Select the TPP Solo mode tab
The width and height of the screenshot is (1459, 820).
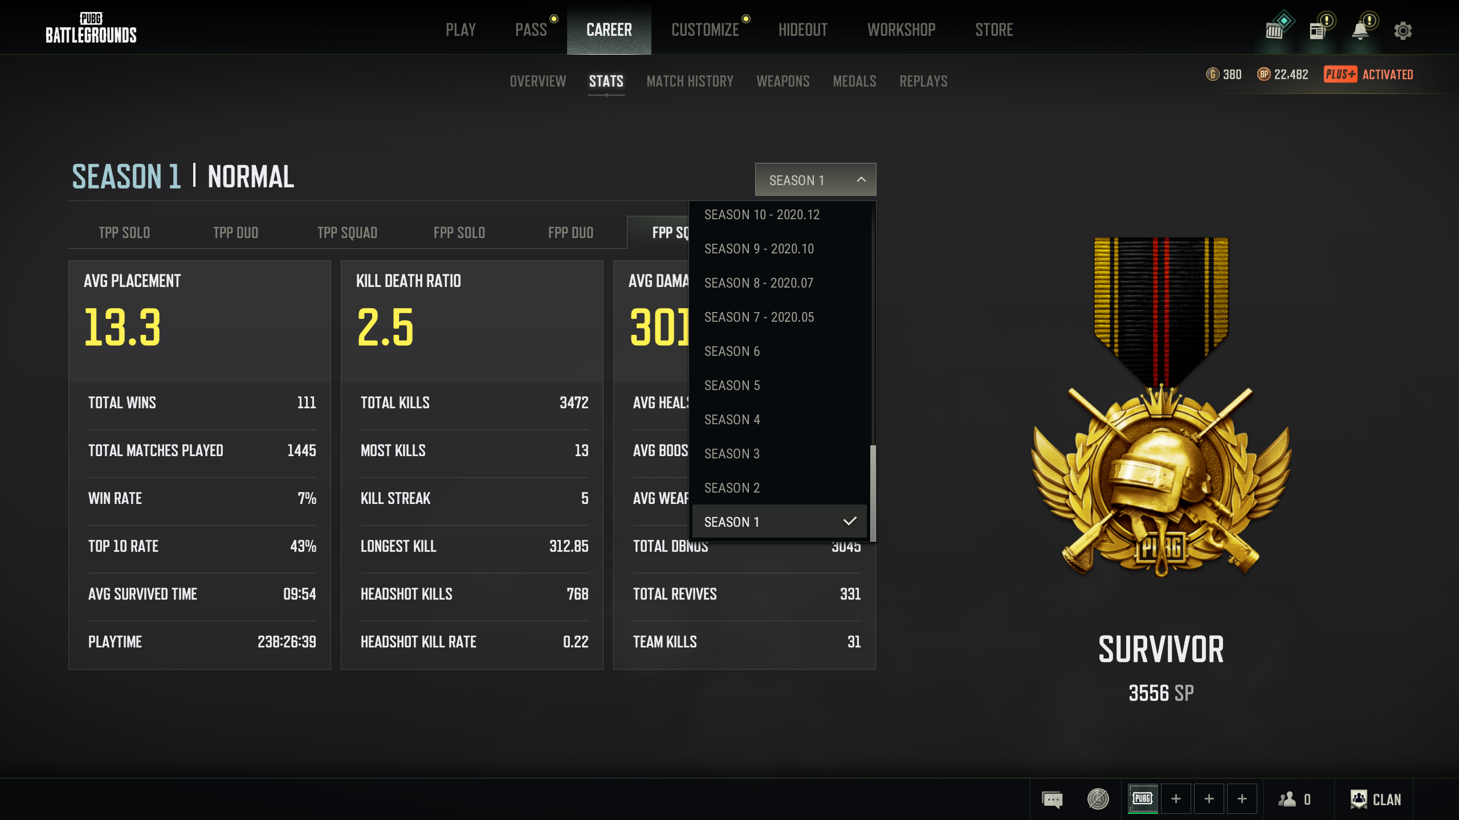pos(124,232)
